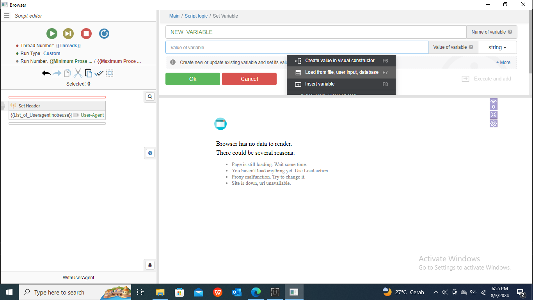
Task: Click the Cut scissors icon
Action: click(78, 73)
